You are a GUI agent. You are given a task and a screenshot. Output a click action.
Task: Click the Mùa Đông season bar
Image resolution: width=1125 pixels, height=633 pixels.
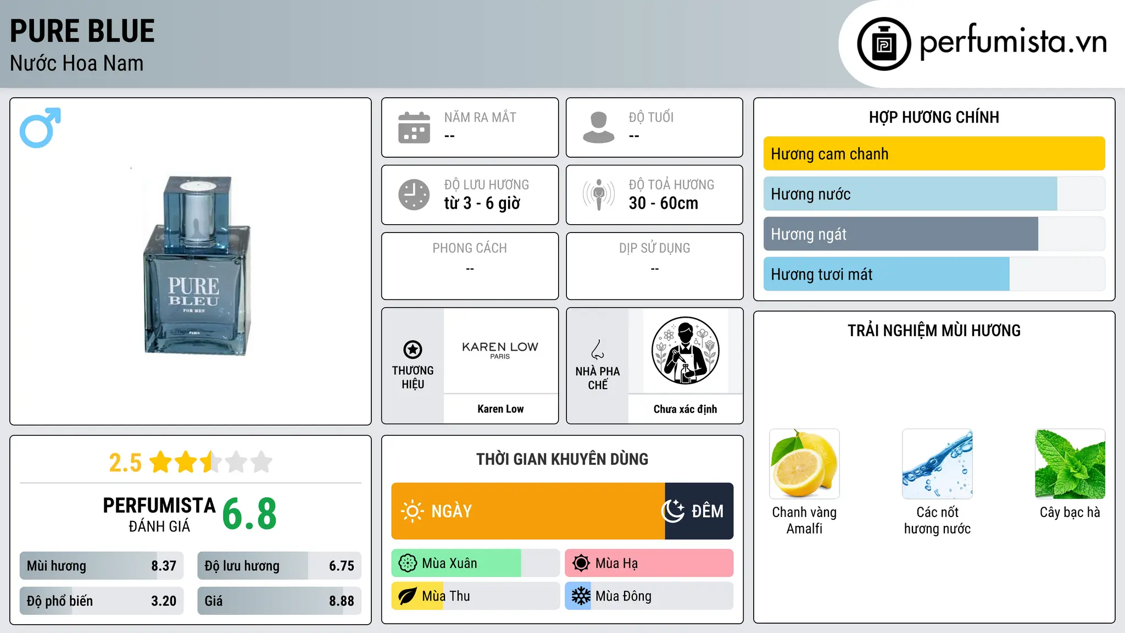(x=649, y=596)
